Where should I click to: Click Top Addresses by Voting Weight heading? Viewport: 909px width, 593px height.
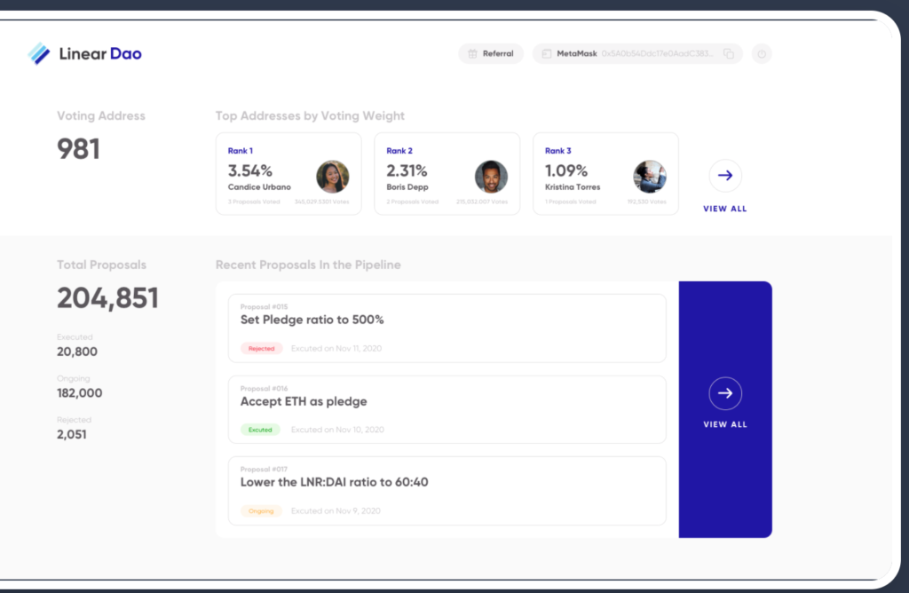coord(310,116)
